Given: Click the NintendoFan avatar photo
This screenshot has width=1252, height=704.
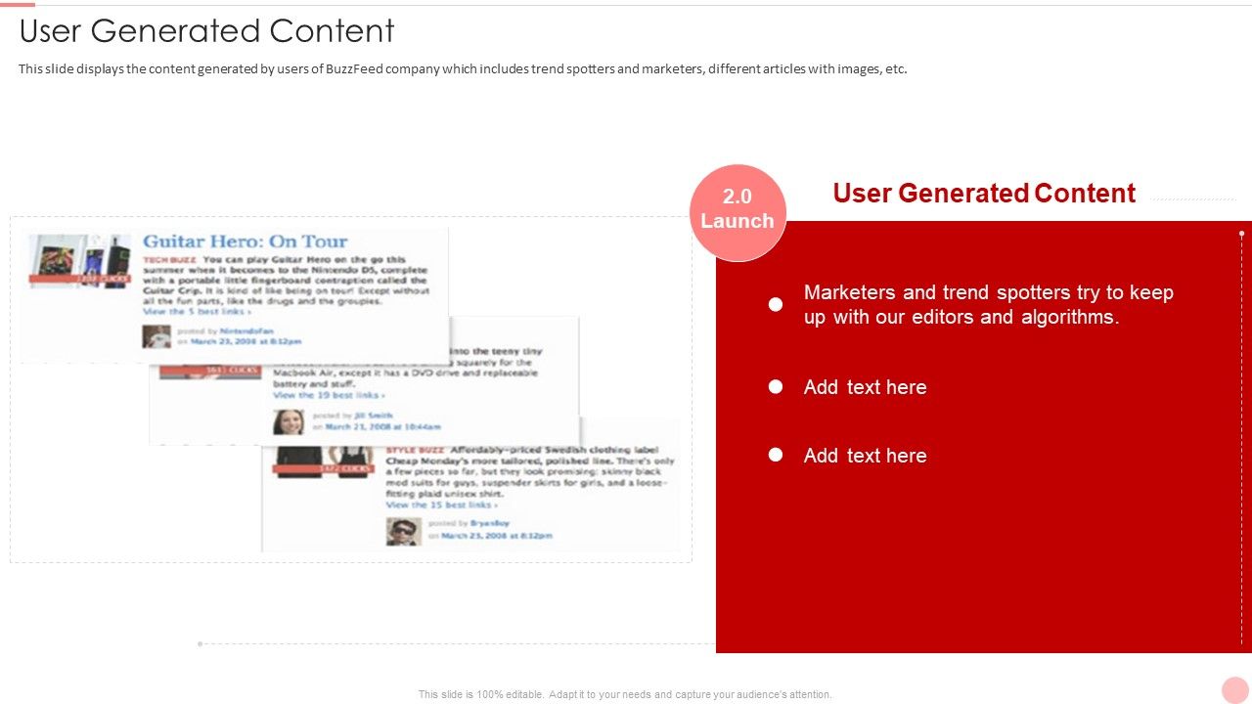Looking at the screenshot, I should (156, 336).
